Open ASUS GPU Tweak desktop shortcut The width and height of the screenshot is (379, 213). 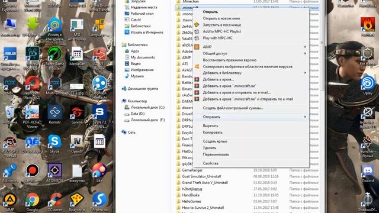pyautogui.click(x=10, y=147)
